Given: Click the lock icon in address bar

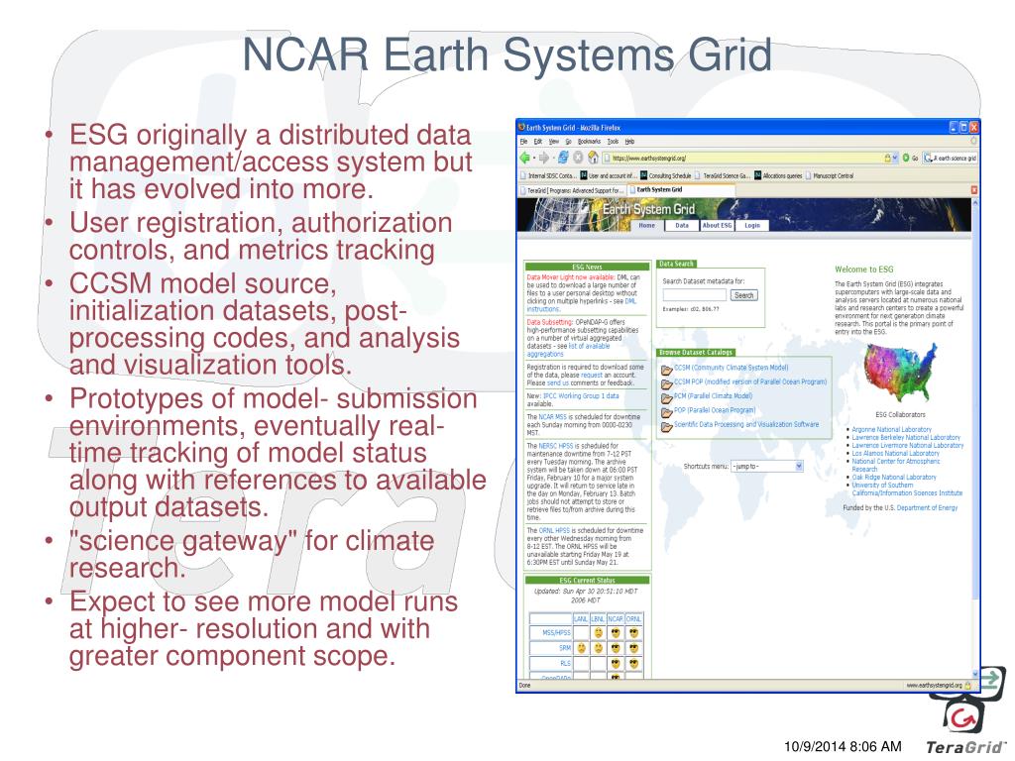Looking at the screenshot, I should [x=887, y=158].
